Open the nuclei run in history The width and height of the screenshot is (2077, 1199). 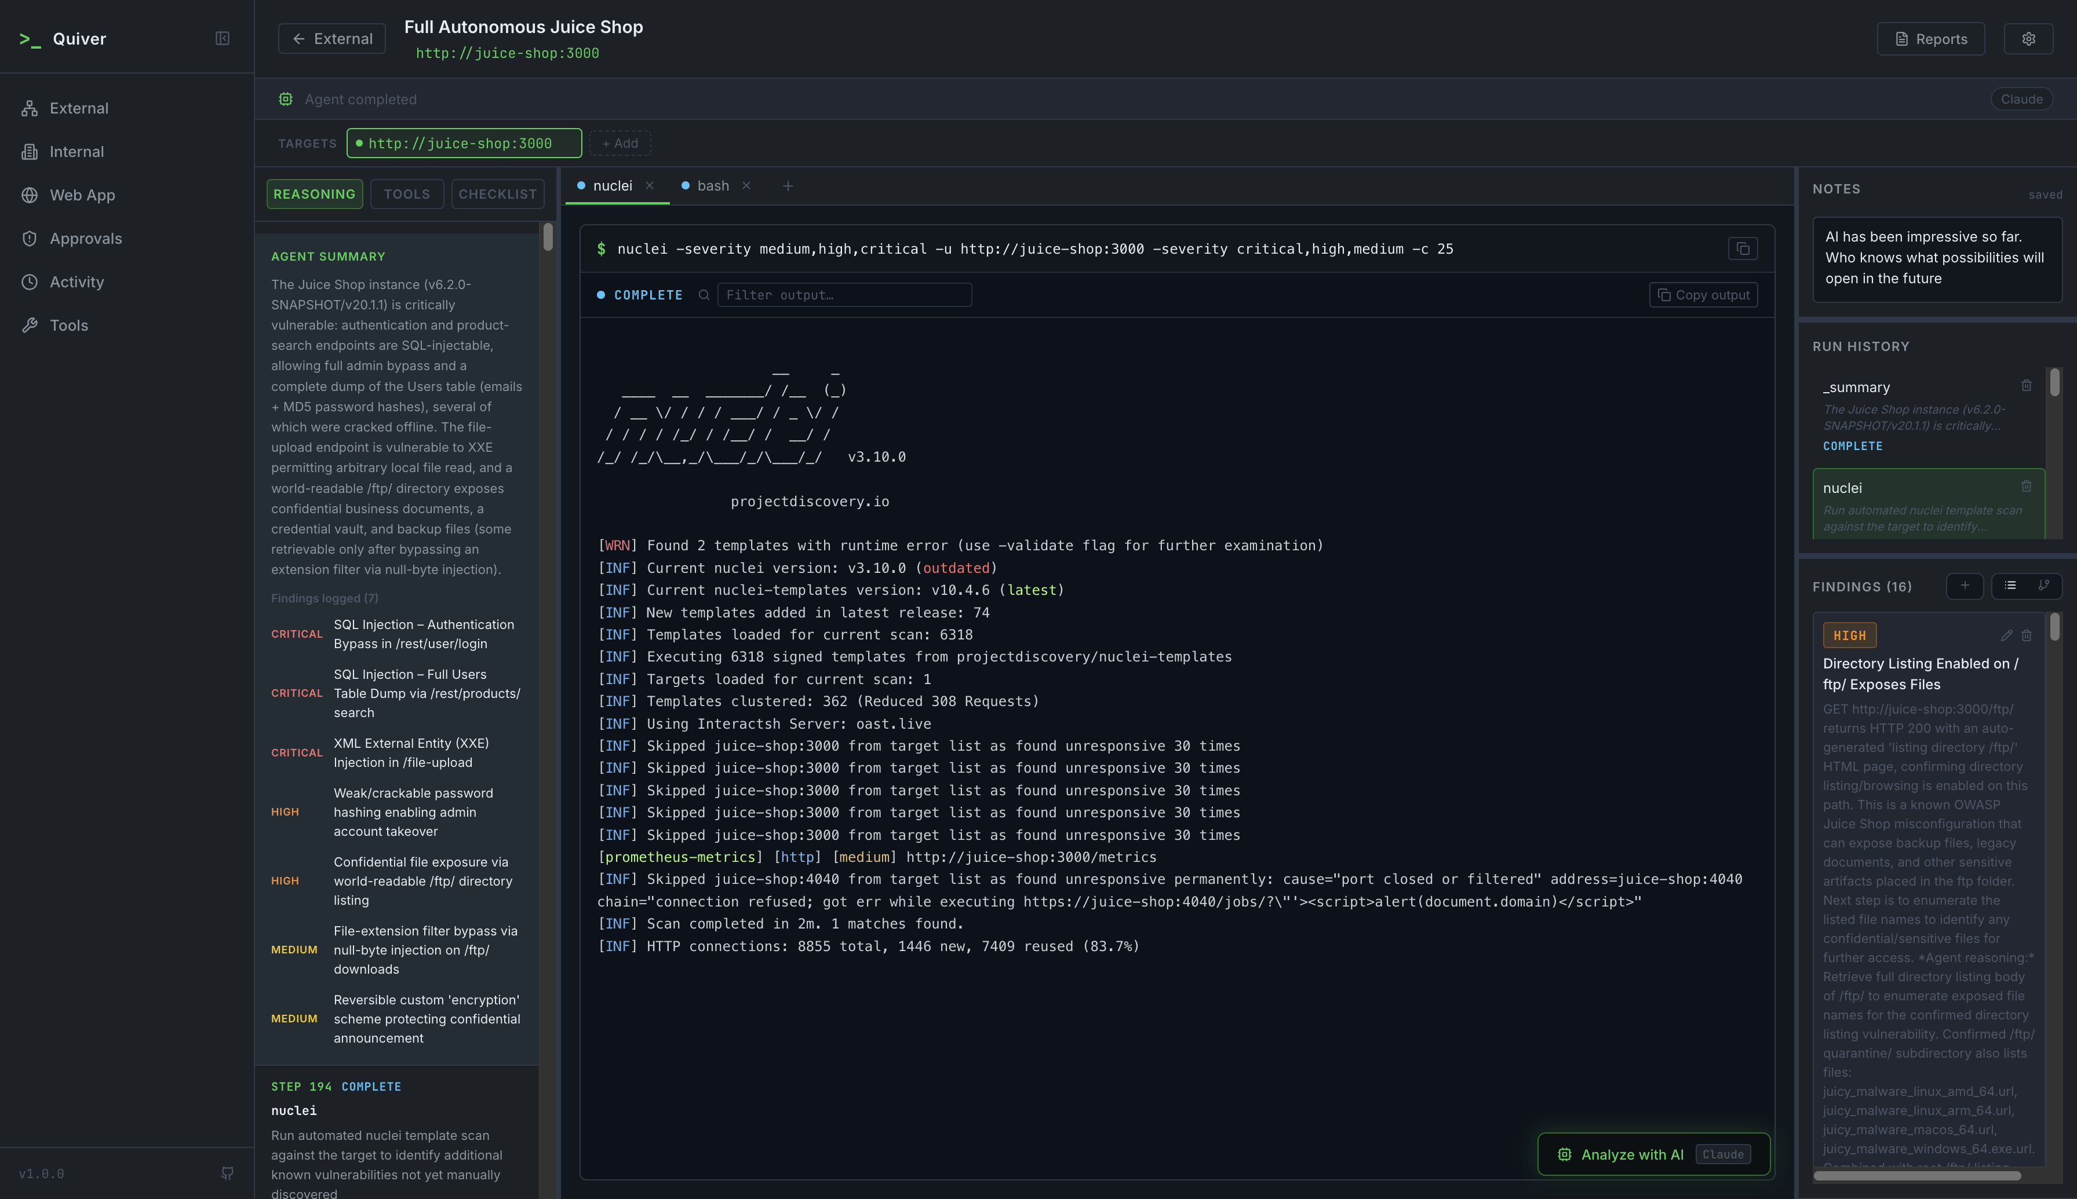click(x=1929, y=504)
